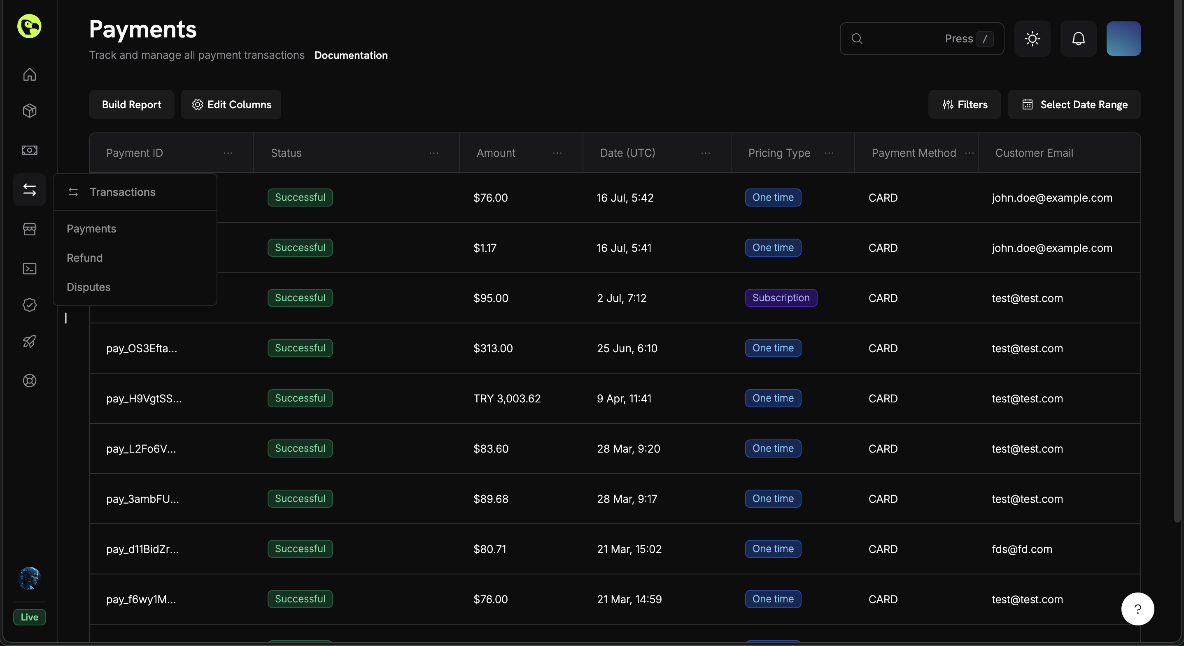Open Disputes from the Transactions menu
The image size is (1184, 646).
click(x=88, y=287)
